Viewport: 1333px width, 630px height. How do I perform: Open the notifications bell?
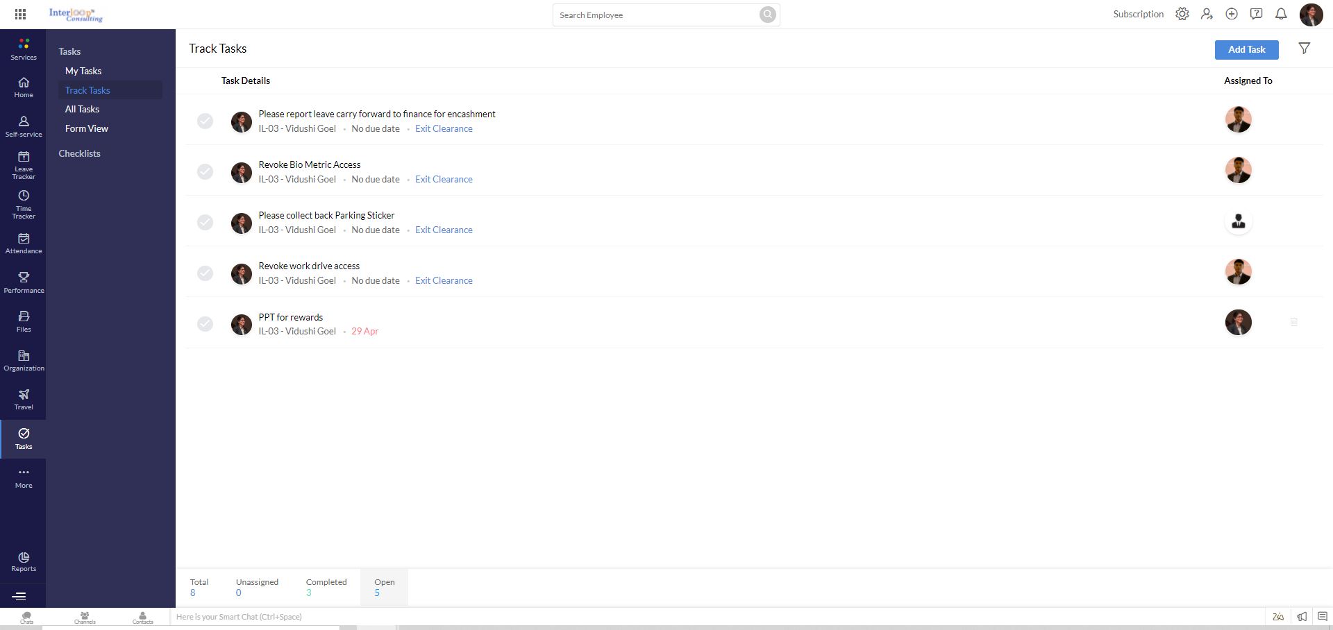click(1281, 14)
